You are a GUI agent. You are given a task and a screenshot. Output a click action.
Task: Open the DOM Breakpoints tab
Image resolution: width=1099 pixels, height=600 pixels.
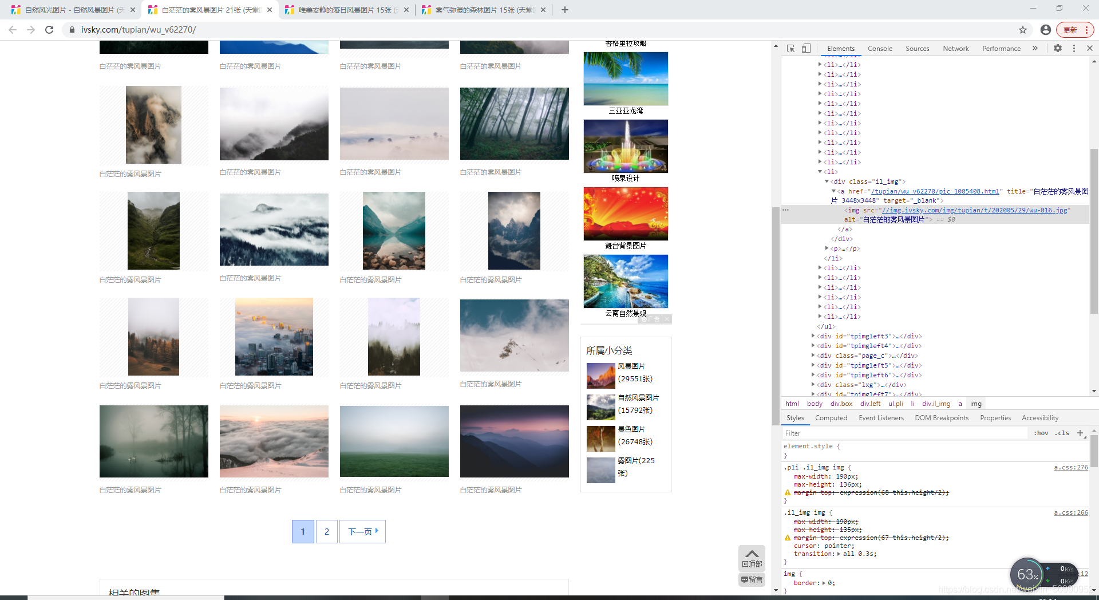942,418
